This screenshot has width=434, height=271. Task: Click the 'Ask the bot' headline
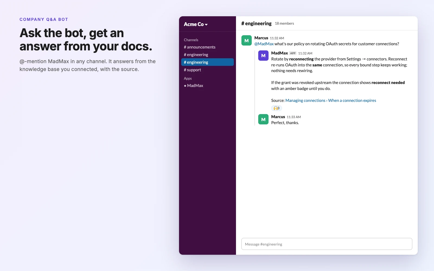(x=86, y=40)
